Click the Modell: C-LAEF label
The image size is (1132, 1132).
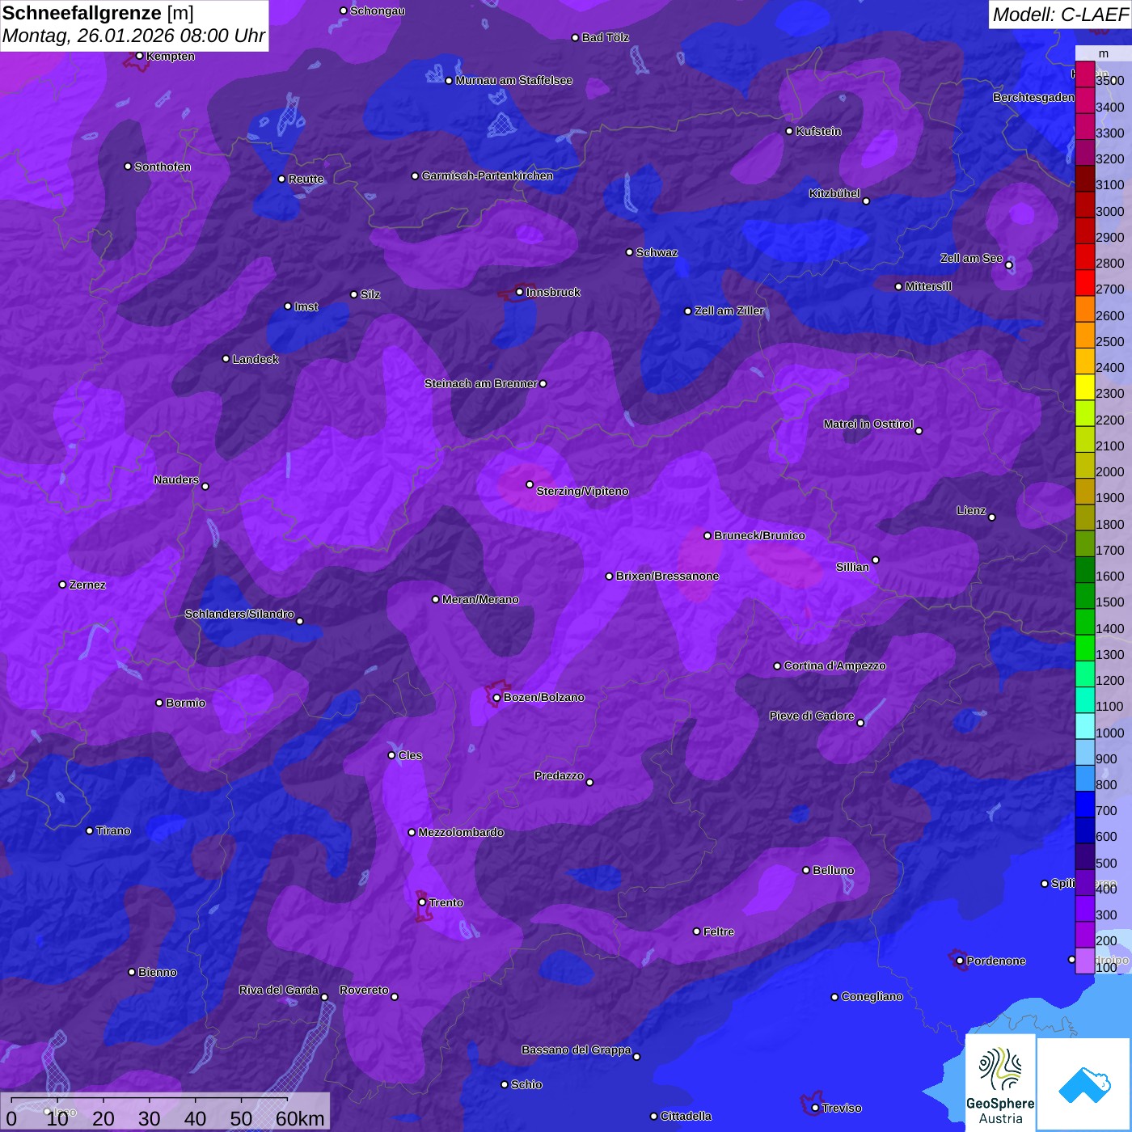pos(1060,14)
